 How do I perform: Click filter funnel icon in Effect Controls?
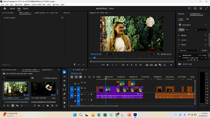tap(75, 65)
